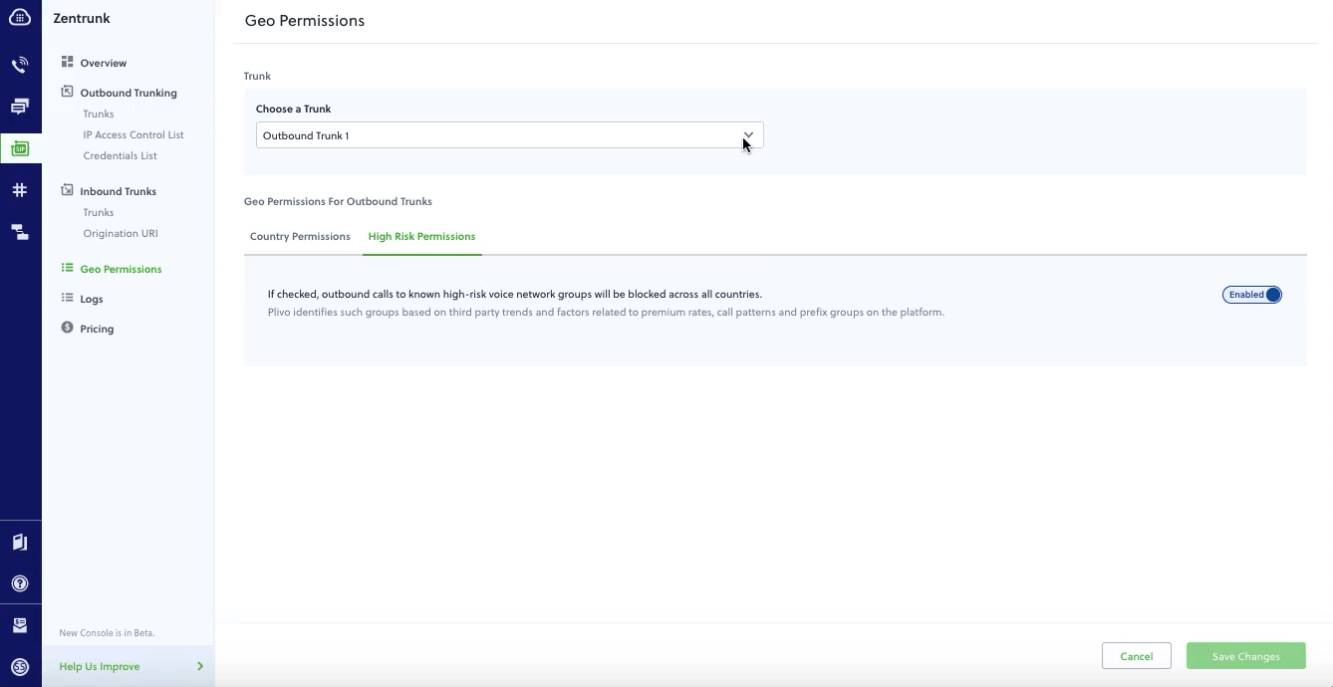Click the help question mark icon

(20, 584)
